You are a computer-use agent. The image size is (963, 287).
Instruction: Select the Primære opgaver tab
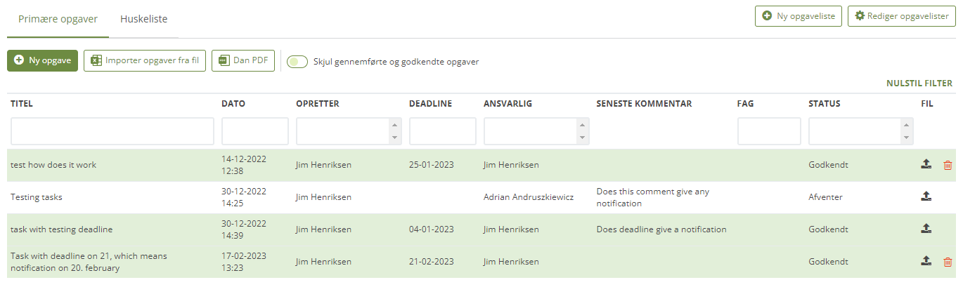point(58,19)
